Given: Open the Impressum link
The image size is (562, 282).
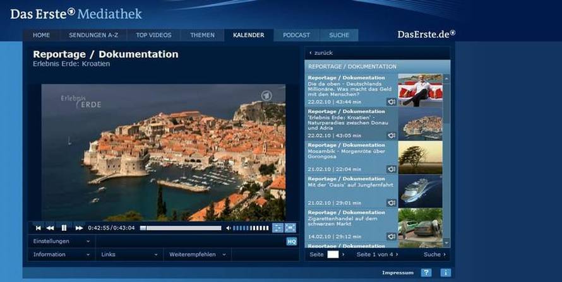Looking at the screenshot, I should coord(398,273).
